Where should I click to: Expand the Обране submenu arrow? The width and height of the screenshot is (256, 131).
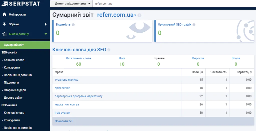click(x=46, y=24)
